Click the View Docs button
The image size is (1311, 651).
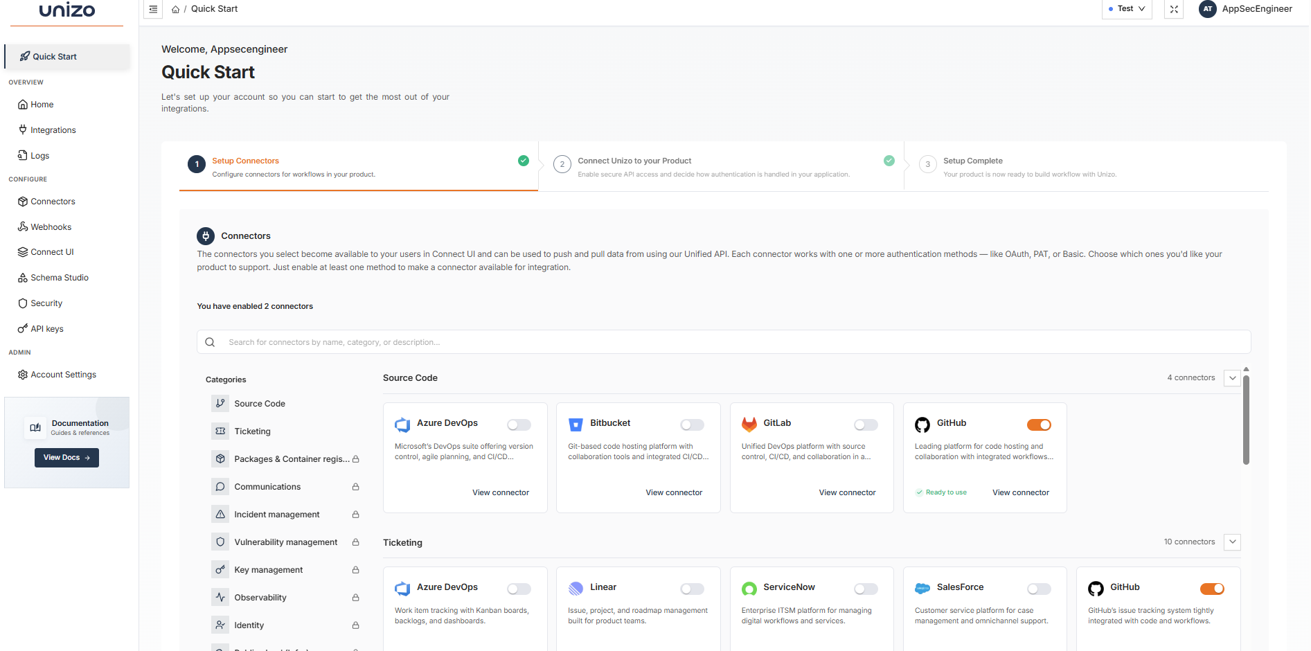[66, 458]
